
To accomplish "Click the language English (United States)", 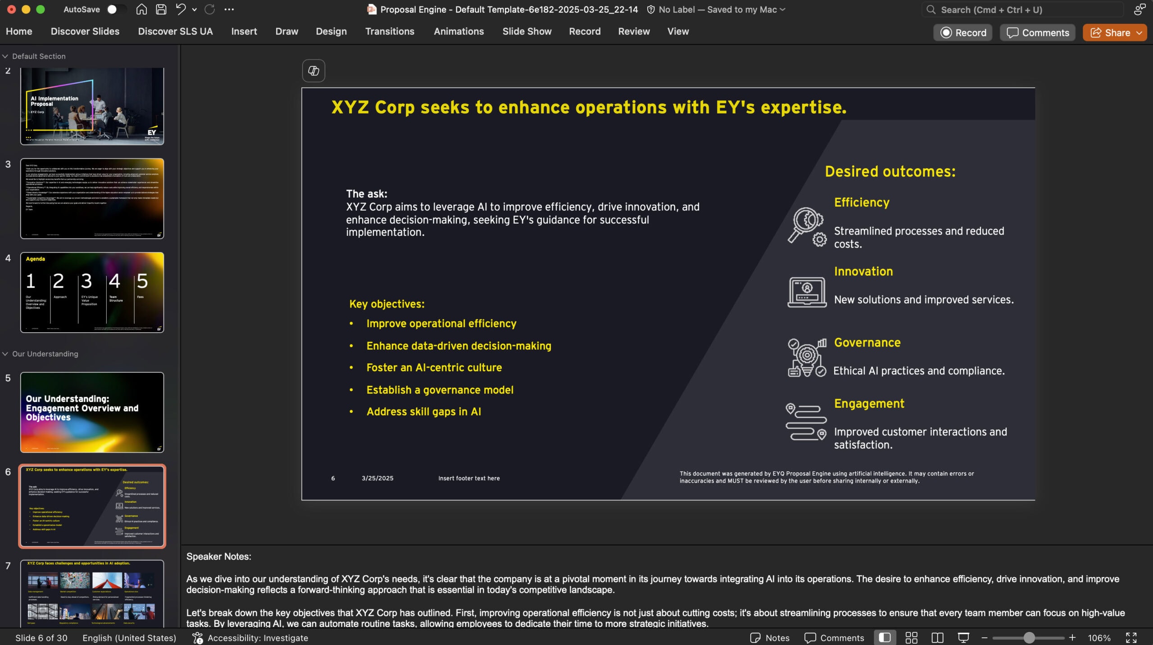I will pos(129,638).
